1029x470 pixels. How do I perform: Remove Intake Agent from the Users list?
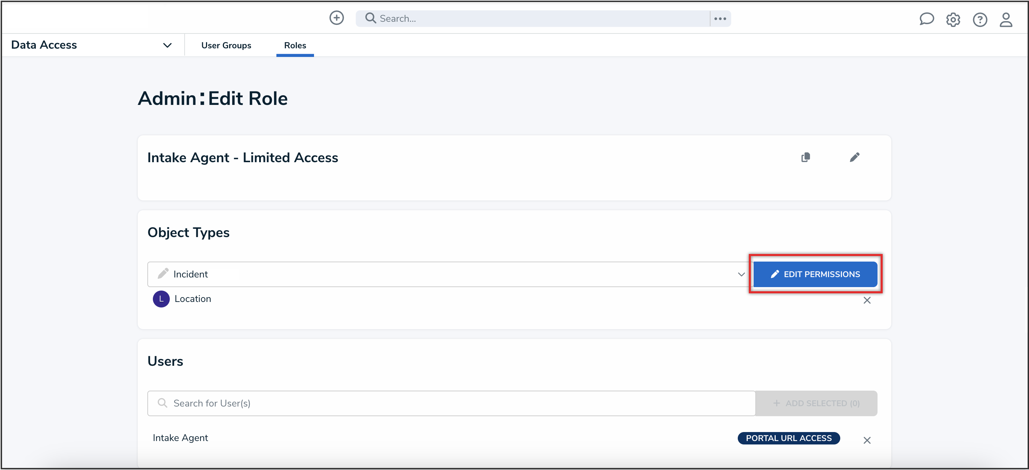(867, 440)
